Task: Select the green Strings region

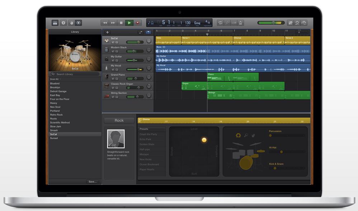Action: pos(259,95)
